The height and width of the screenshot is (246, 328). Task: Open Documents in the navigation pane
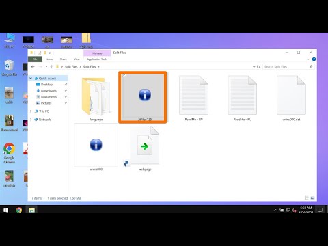click(49, 97)
